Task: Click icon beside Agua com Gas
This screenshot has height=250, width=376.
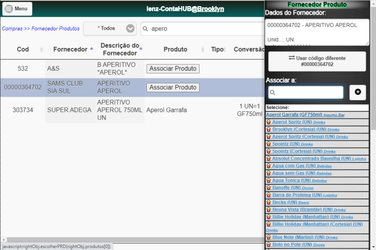Action: click(268, 166)
